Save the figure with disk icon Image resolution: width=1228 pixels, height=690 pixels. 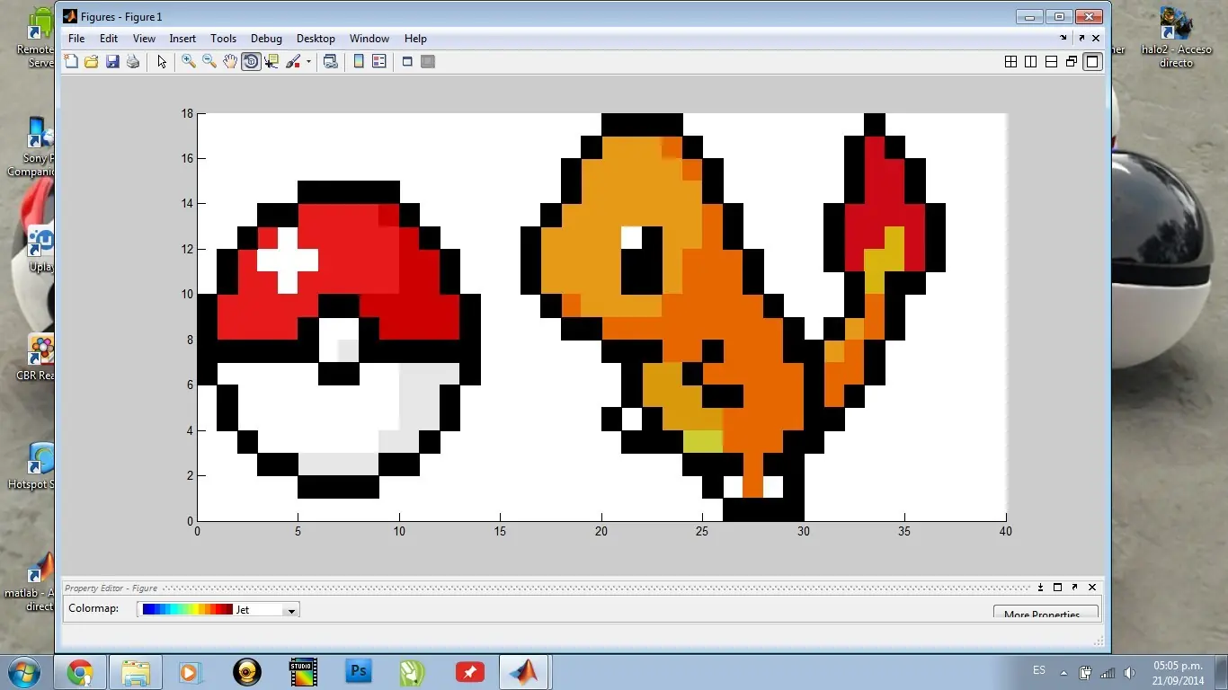[112, 62]
